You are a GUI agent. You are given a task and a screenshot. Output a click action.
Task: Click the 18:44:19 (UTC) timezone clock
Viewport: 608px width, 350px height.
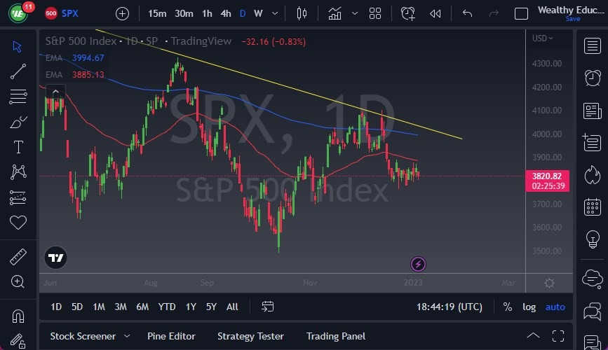(450, 307)
